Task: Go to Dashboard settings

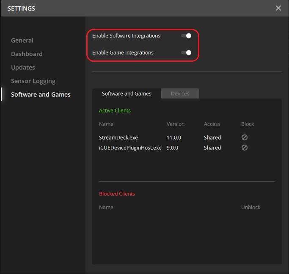Action: 27,54
